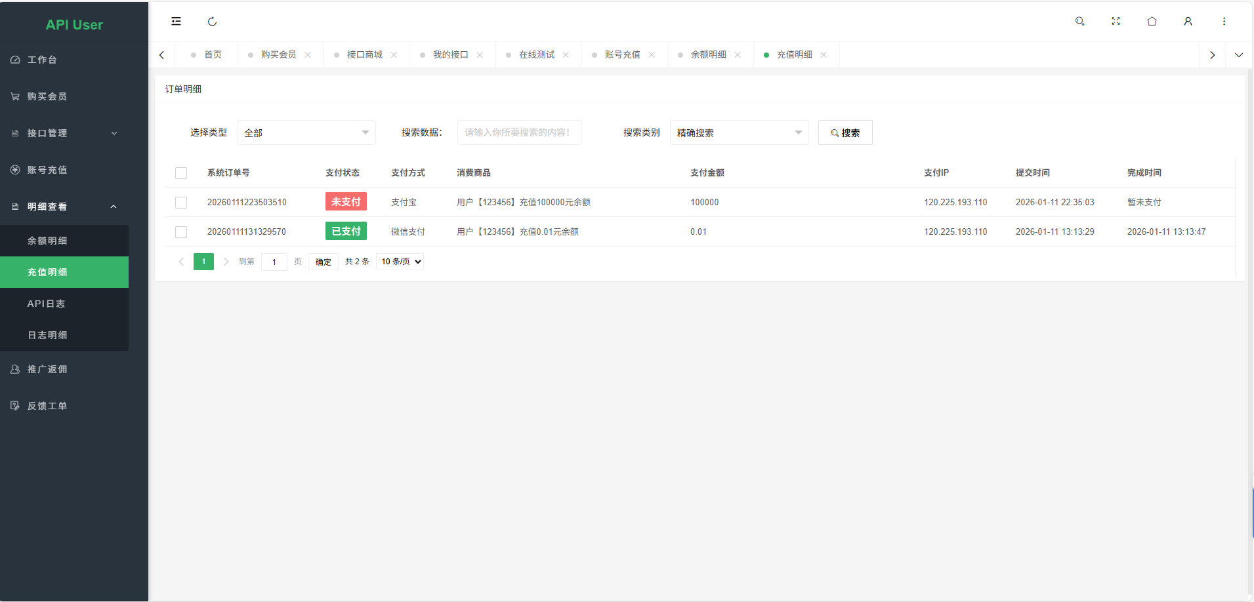Collapse the sidebar using the hamburger icon
Screen dimensions: 1254x602
click(x=176, y=21)
